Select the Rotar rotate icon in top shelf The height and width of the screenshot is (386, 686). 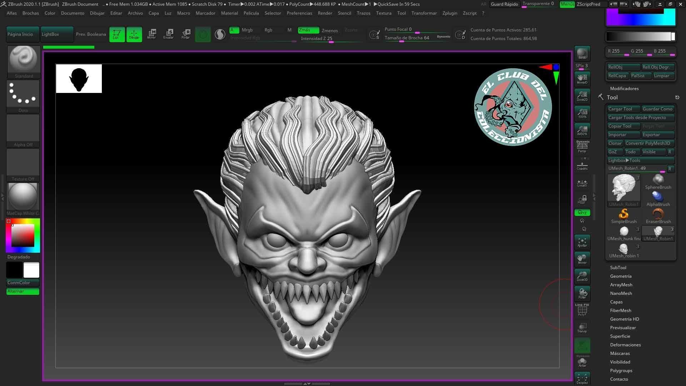186,34
